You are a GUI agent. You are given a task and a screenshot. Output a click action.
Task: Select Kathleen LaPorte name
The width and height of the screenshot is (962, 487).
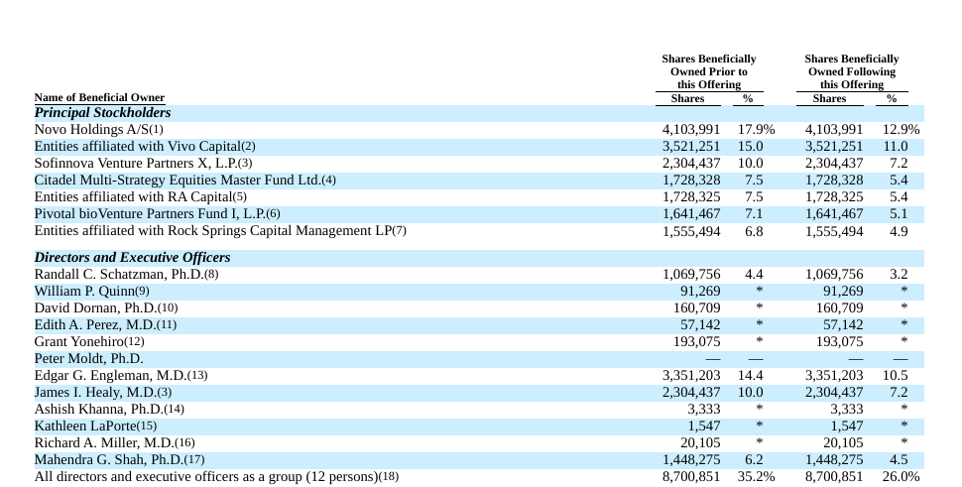[85, 426]
